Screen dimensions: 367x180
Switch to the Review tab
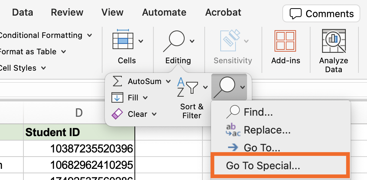tap(67, 12)
